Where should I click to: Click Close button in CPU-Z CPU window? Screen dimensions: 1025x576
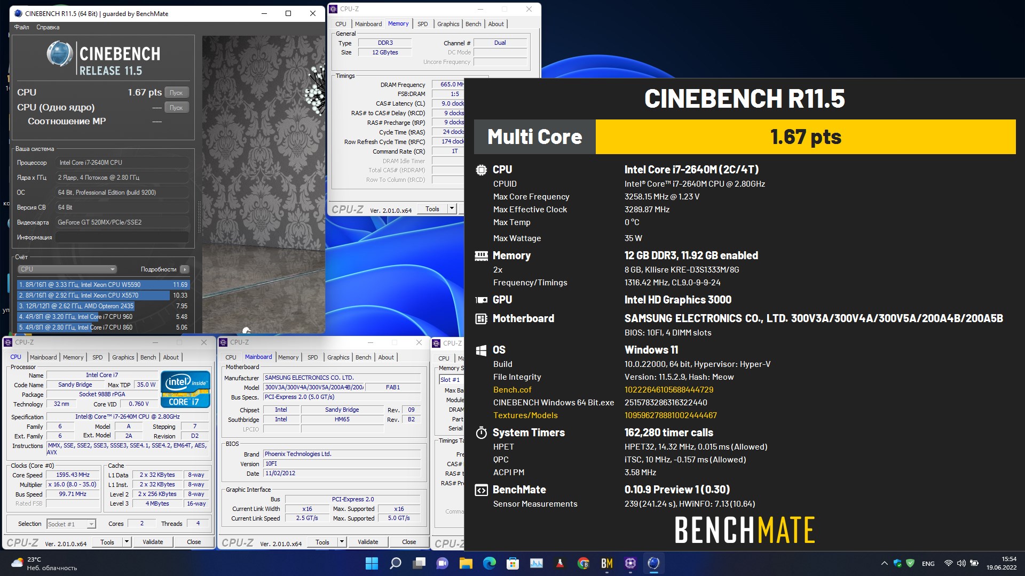tap(194, 542)
